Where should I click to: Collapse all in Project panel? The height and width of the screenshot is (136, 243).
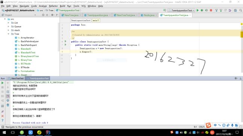pos(47,15)
